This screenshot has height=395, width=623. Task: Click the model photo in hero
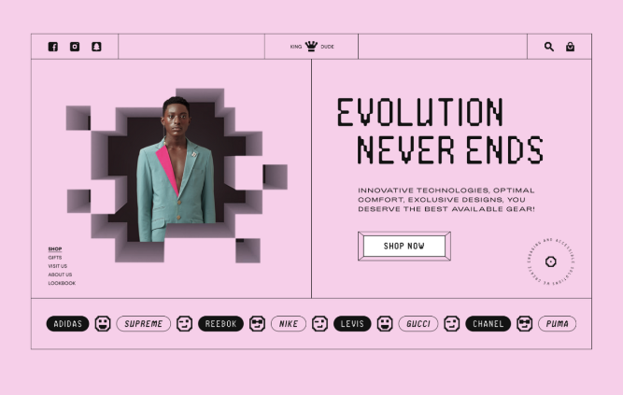coord(176,171)
